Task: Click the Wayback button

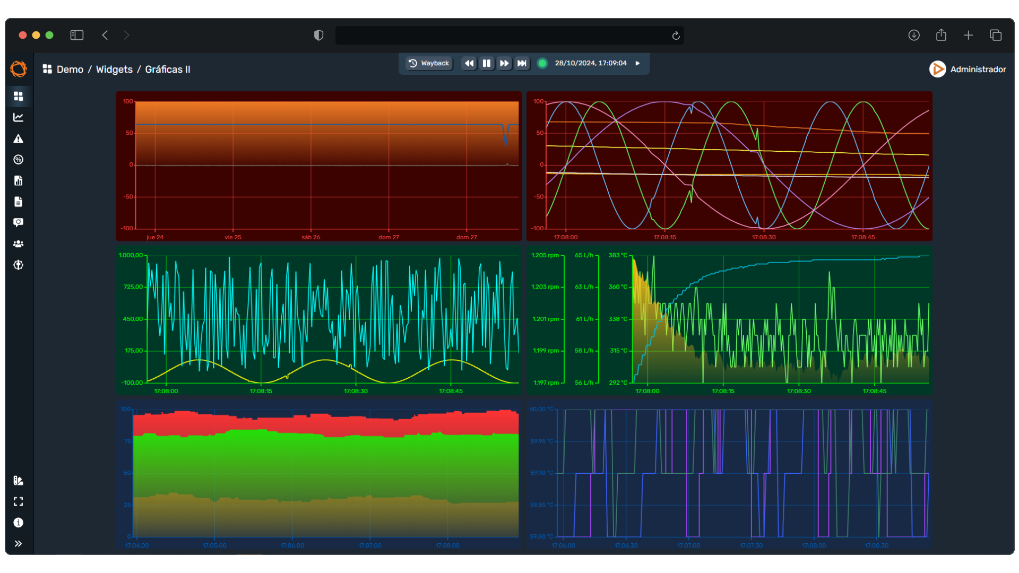Action: pos(429,63)
